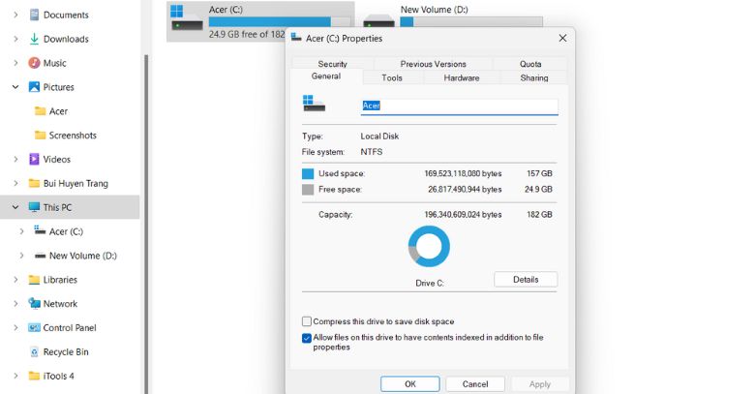The image size is (755, 394).
Task: Open the Control Panel icon
Action: 34,328
